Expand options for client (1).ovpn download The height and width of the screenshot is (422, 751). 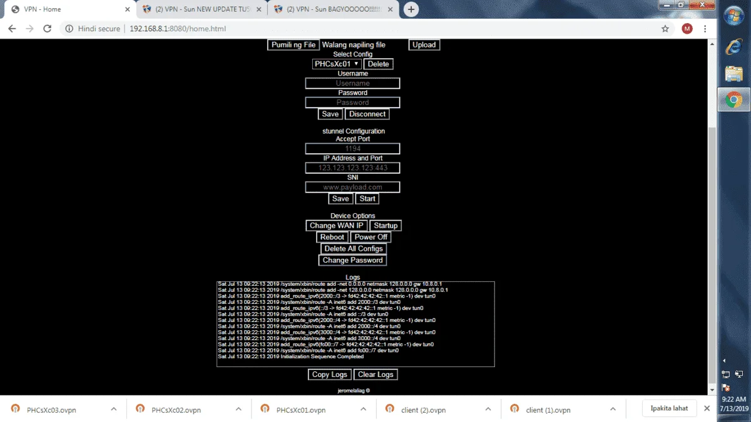pyautogui.click(x=613, y=409)
